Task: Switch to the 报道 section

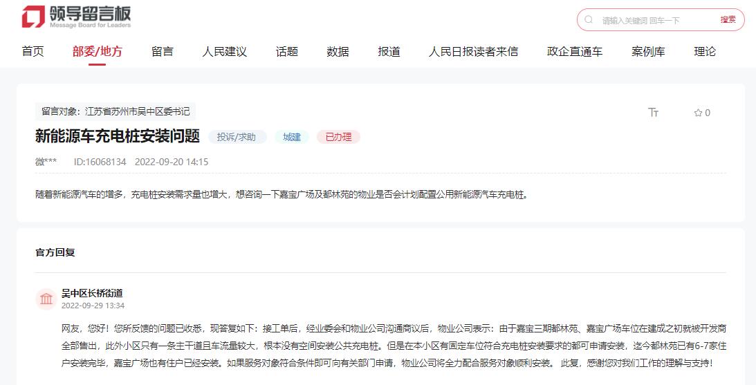Action: point(389,52)
